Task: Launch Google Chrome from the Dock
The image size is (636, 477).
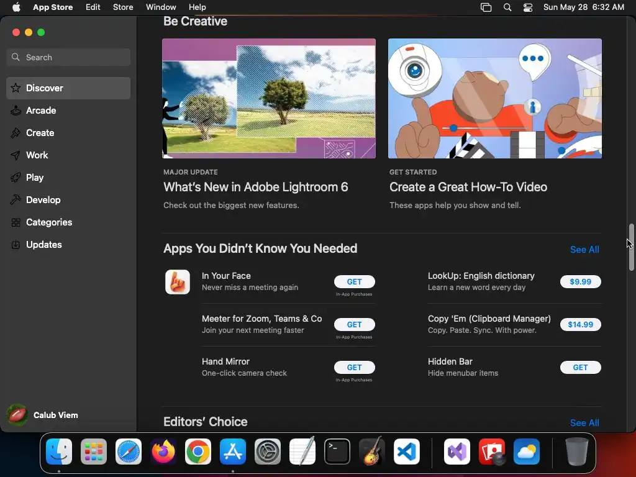Action: 198,452
